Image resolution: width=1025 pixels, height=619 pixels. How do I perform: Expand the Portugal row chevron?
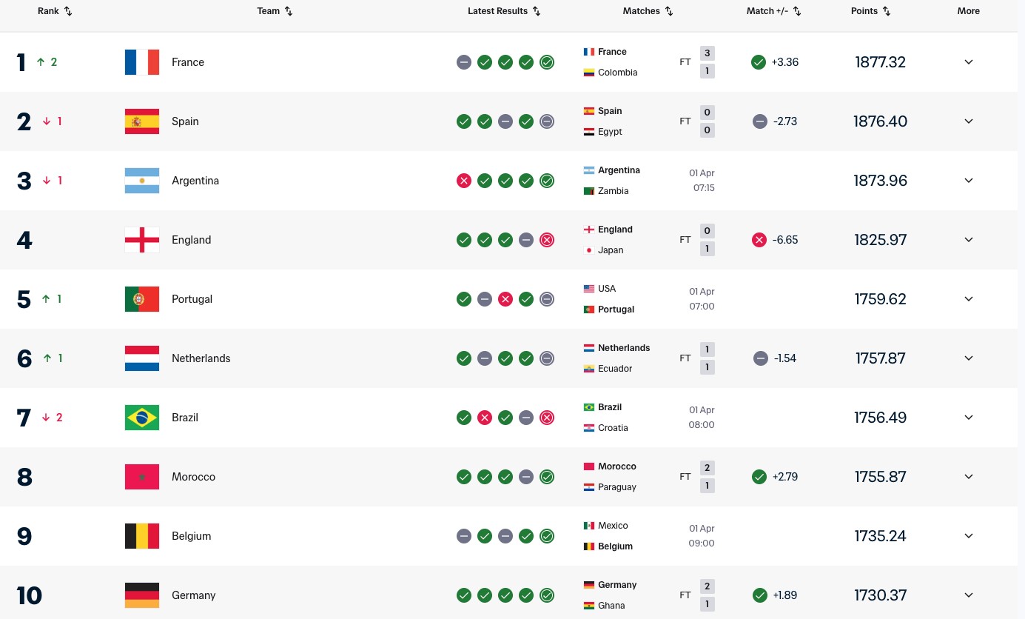[x=968, y=299]
